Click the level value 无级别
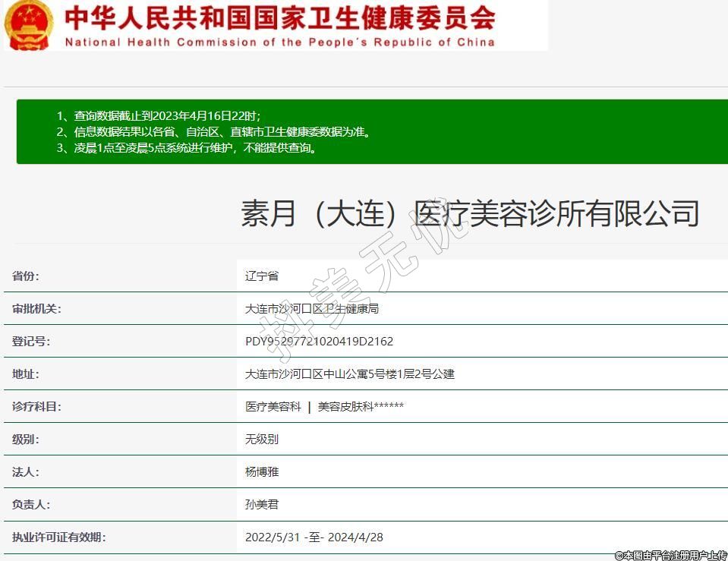Screen dimensions: 728x561 tap(262, 440)
